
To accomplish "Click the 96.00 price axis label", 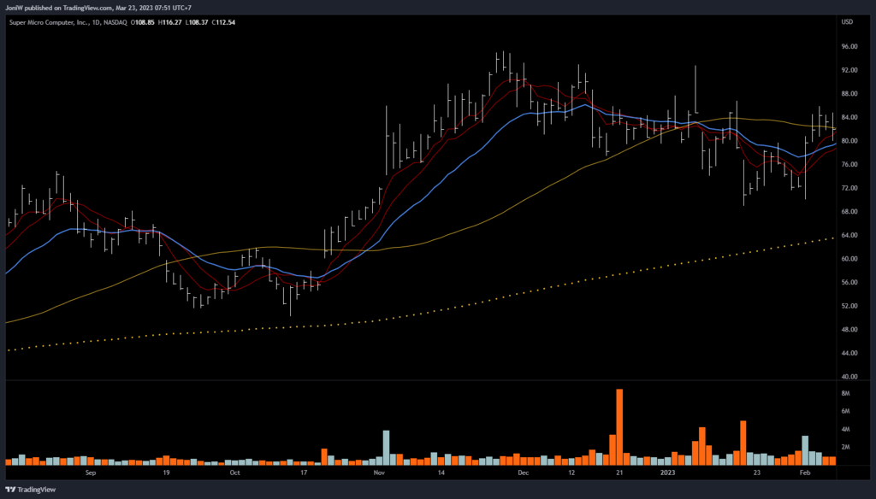I will [849, 46].
